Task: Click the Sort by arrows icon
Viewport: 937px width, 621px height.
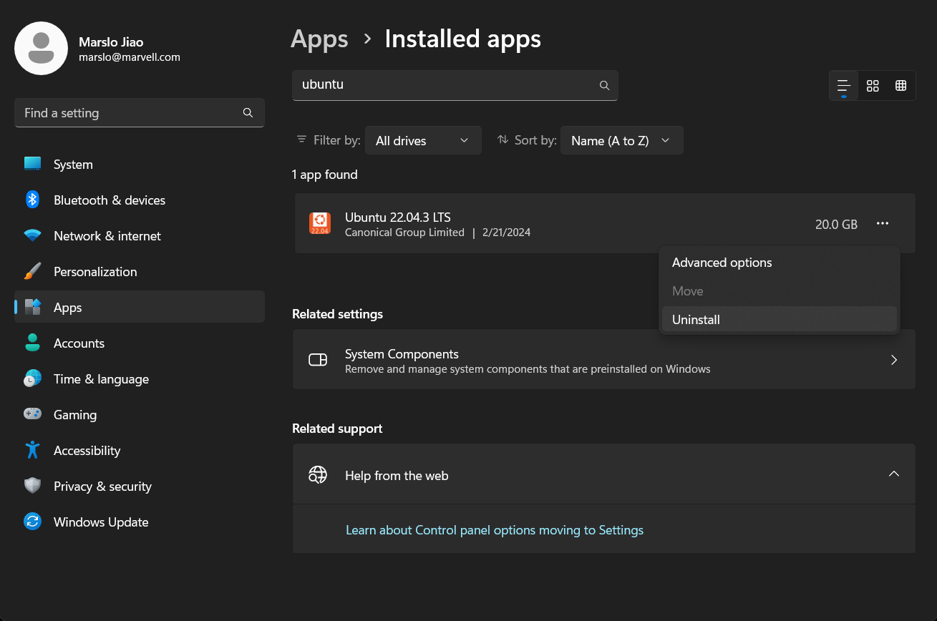Action: (x=503, y=140)
